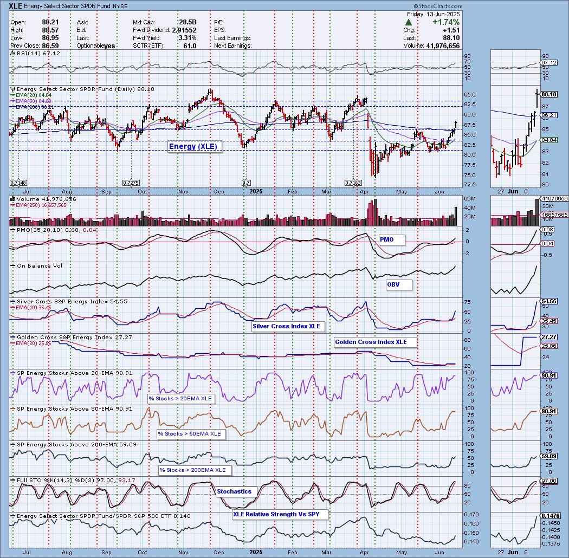Click 'Silver Cross S&P Energy Index 54.55' legend
The height and width of the screenshot is (558, 569).
[69, 302]
